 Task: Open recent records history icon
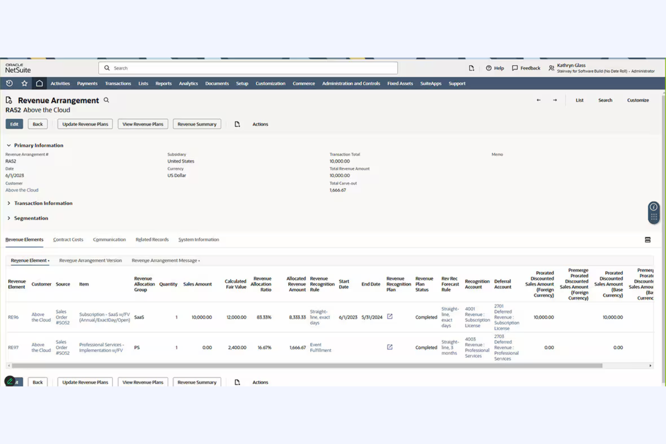[9, 83]
